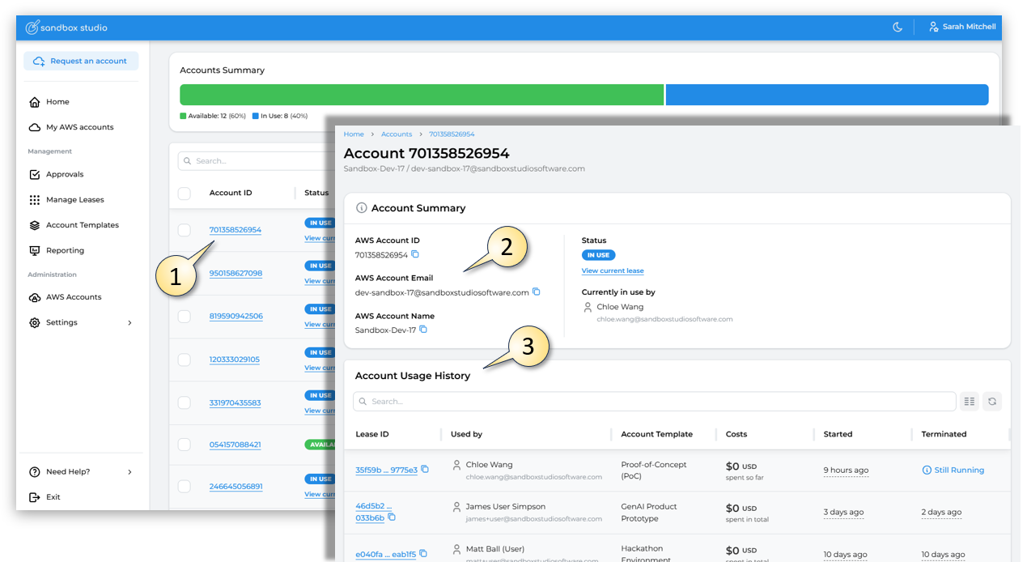This screenshot has width=1027, height=562.
Task: Click the usage history search field
Action: 654,402
